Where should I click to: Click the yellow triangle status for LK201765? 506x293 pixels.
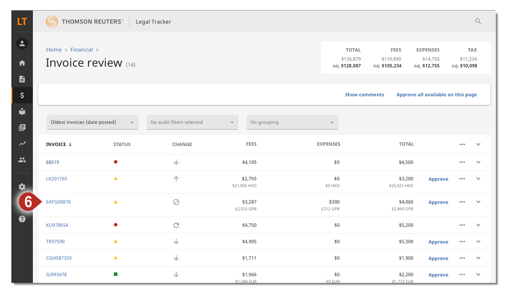point(116,178)
